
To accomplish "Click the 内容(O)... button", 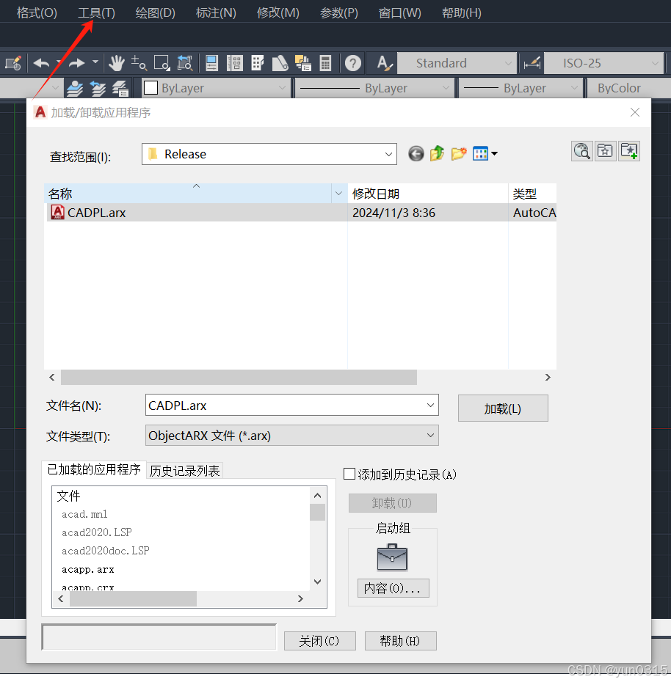I will tap(393, 588).
